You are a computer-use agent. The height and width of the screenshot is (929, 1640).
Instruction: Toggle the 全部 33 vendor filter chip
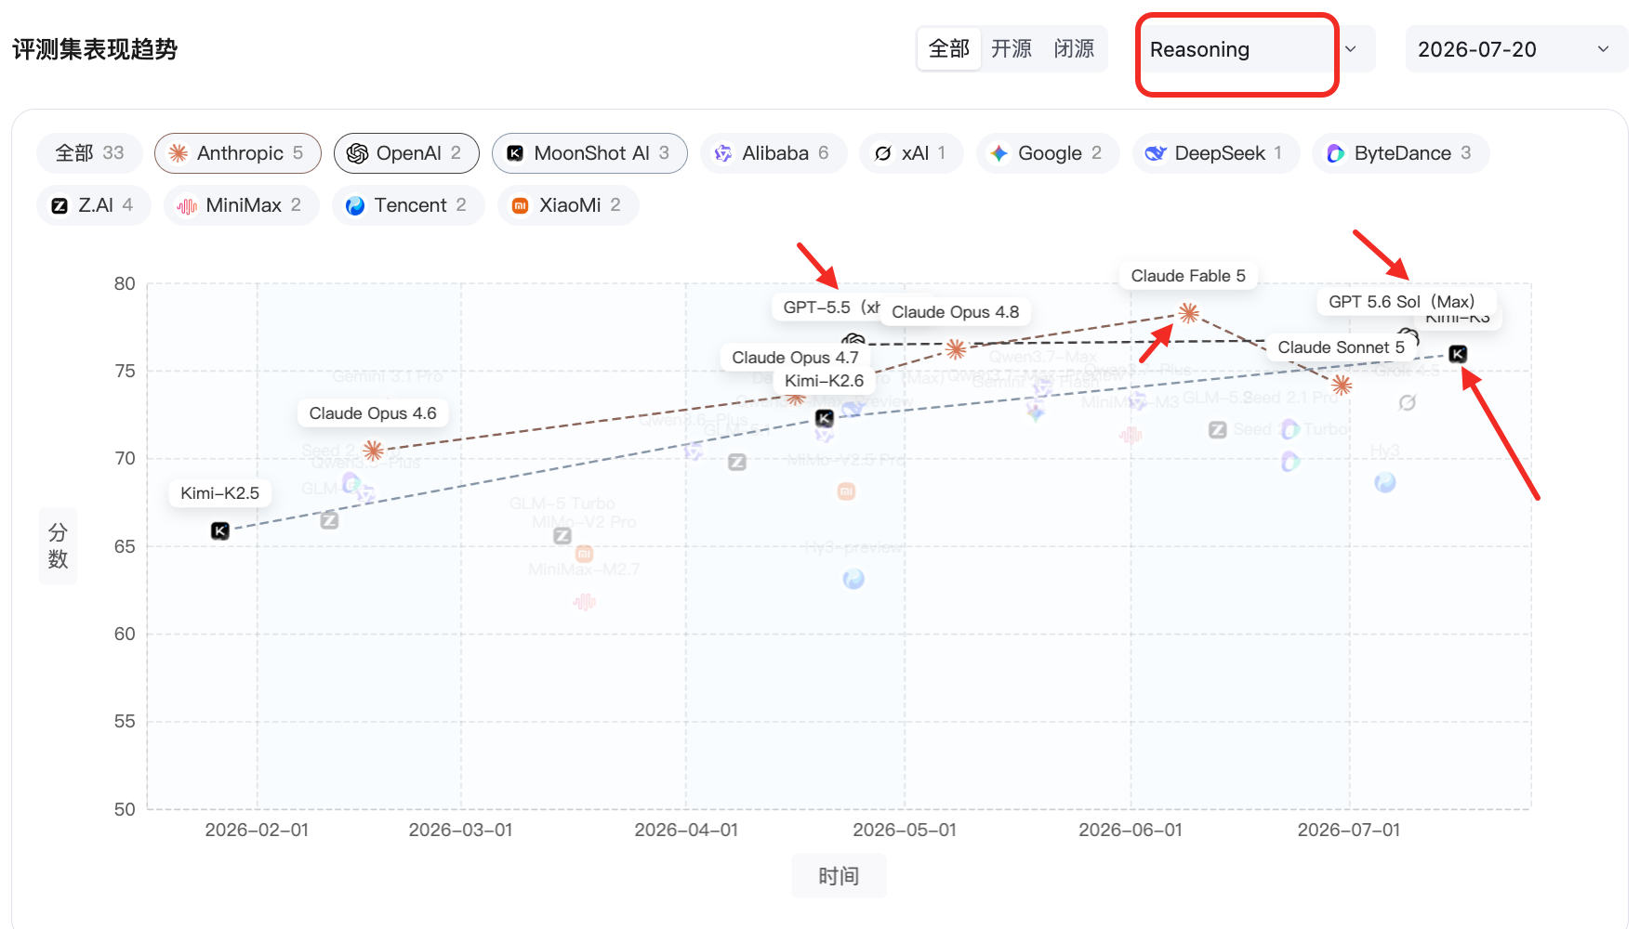pyautogui.click(x=89, y=153)
